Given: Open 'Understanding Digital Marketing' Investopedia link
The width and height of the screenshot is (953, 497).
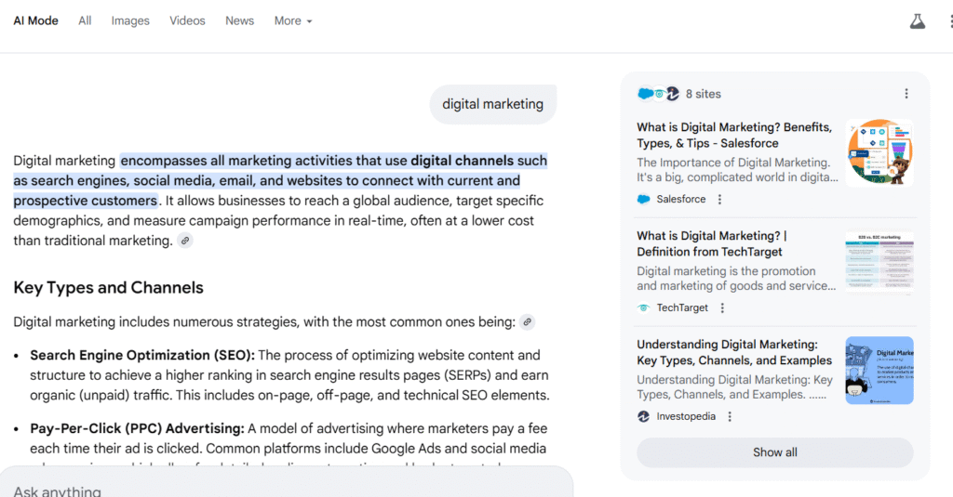Looking at the screenshot, I should (x=734, y=352).
